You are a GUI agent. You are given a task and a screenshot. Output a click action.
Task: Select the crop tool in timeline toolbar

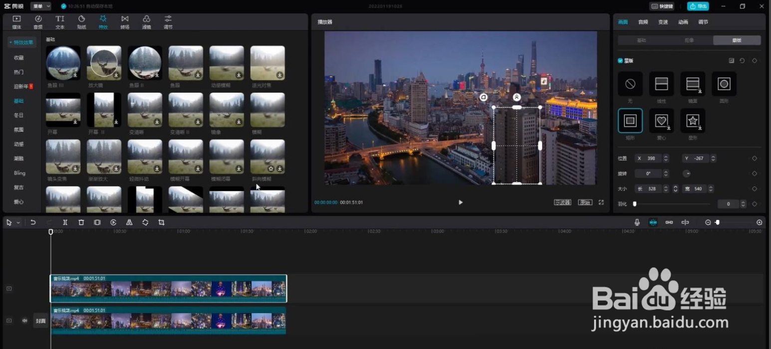(x=161, y=222)
